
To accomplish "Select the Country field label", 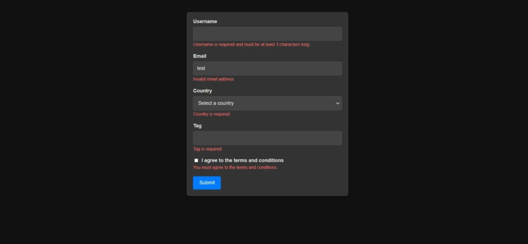I will [203, 91].
